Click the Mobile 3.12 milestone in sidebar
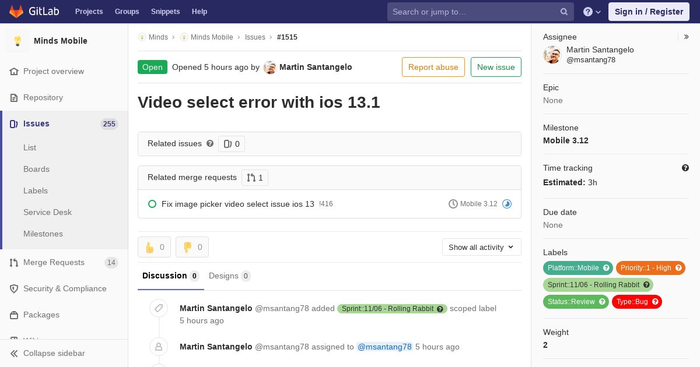This screenshot has height=367, width=700. pyautogui.click(x=566, y=140)
